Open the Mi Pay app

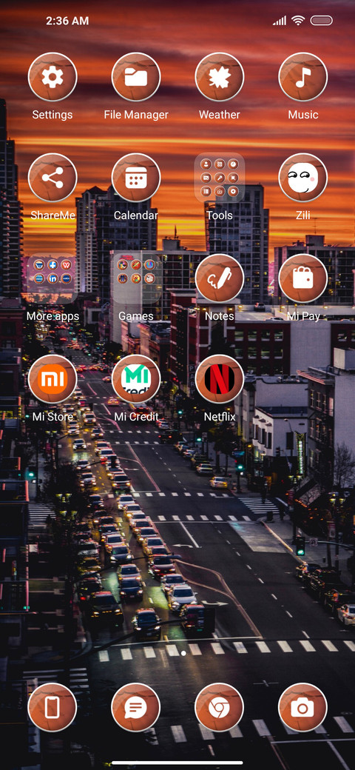coord(302,278)
